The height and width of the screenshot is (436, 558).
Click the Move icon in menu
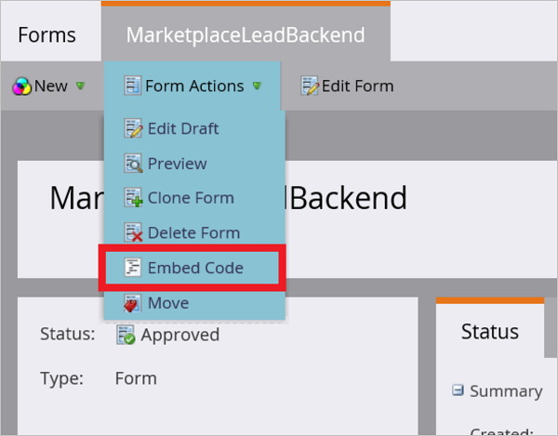(132, 303)
